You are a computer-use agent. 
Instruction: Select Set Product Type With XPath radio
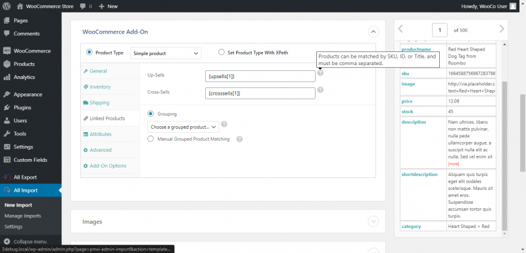pos(221,53)
